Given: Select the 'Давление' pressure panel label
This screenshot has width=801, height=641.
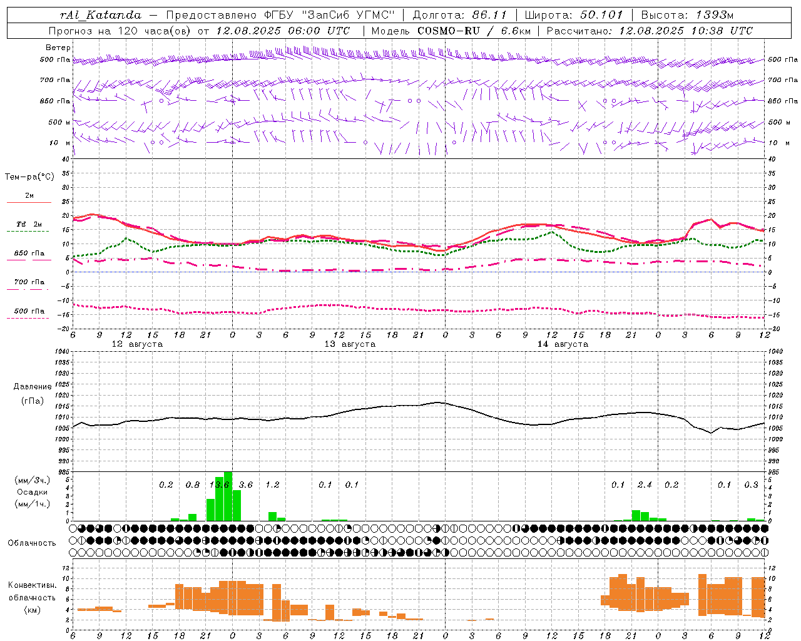Looking at the screenshot, I should click(33, 387).
